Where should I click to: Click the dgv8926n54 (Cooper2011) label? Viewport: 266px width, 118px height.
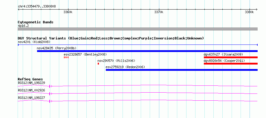coord(224,61)
